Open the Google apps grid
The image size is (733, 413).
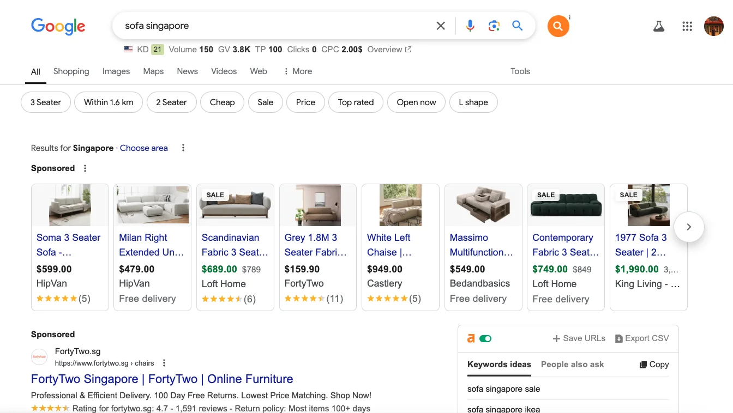[x=687, y=26]
